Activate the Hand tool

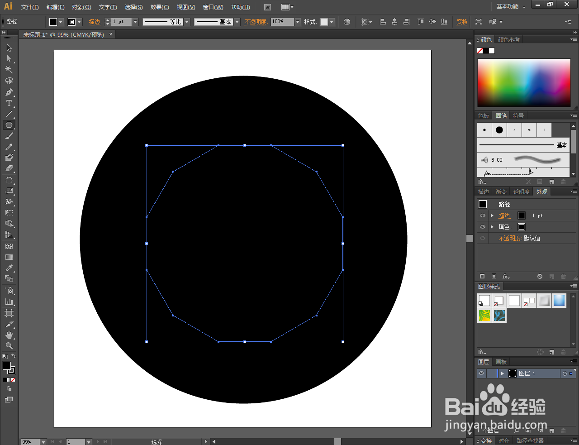pos(9,335)
